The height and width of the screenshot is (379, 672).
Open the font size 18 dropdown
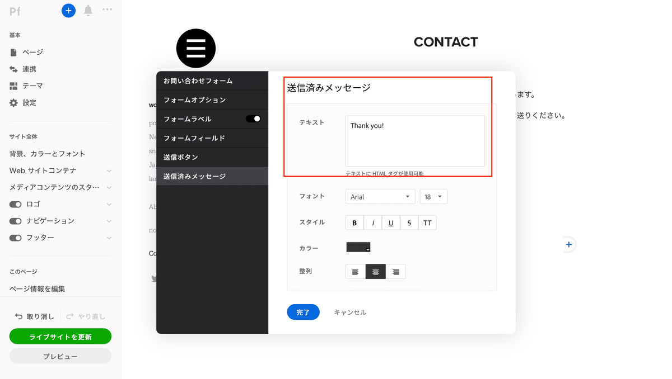(433, 197)
